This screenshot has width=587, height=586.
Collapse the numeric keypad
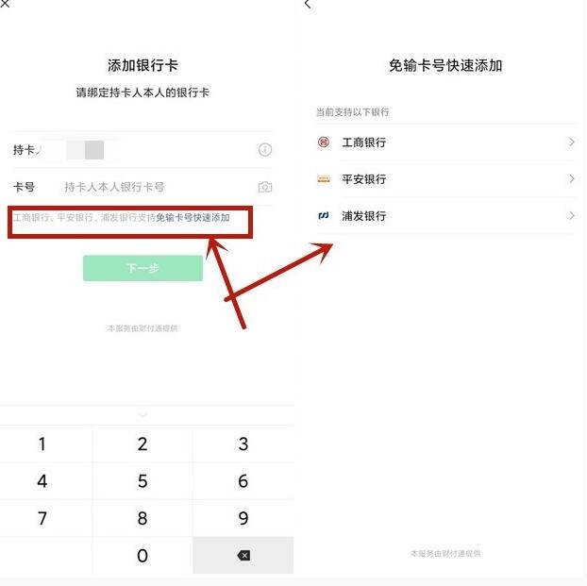coord(143,415)
